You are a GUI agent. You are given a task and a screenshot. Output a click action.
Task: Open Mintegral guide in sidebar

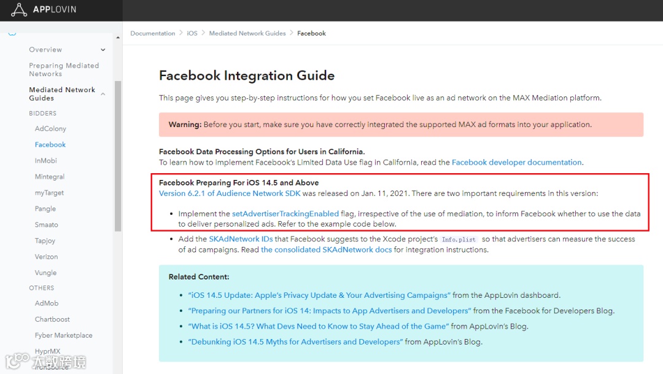point(50,177)
